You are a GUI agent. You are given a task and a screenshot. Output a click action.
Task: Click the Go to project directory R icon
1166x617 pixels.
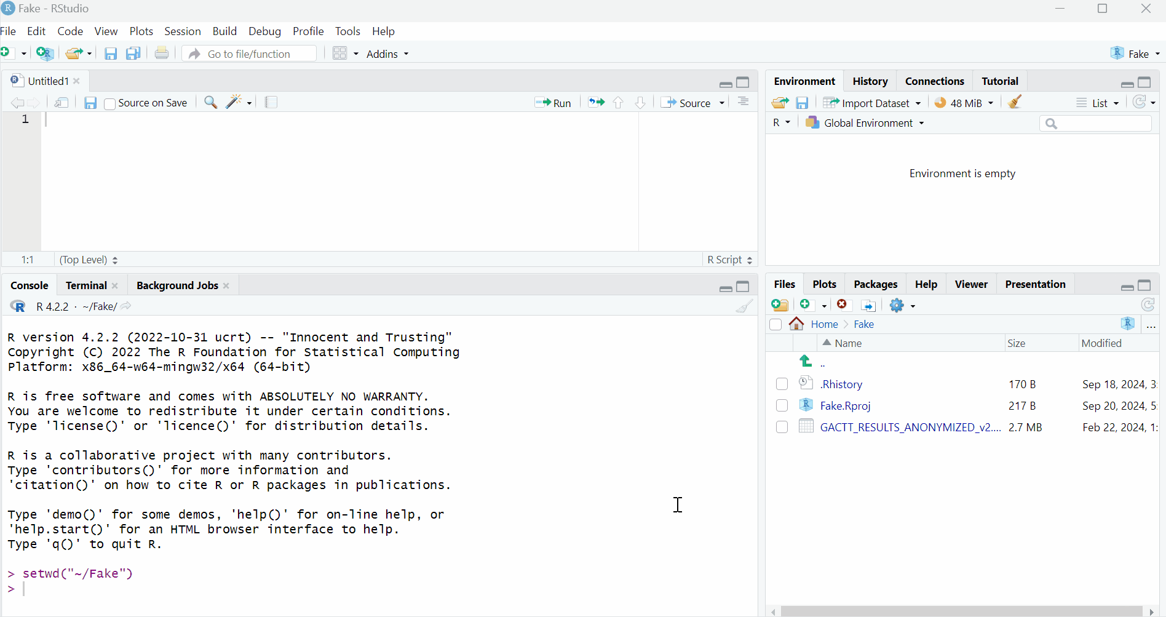pos(1128,324)
